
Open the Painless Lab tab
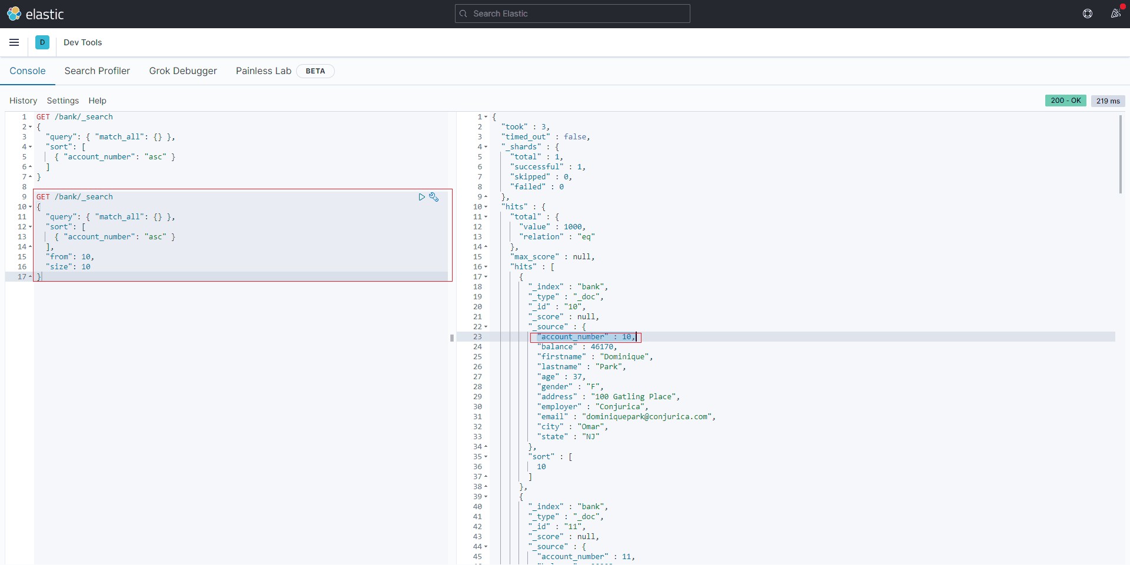click(263, 71)
